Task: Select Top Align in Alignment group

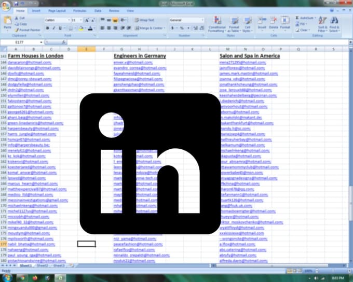Action: coord(102,20)
